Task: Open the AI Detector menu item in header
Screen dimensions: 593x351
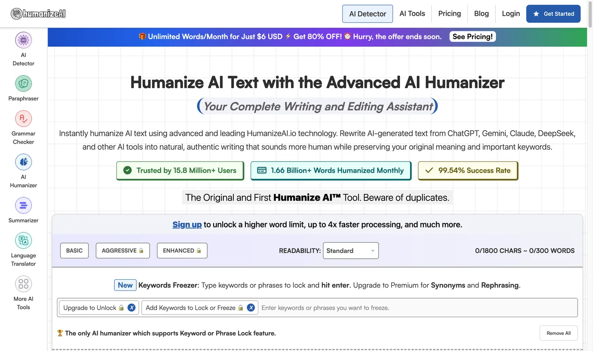Action: 367,14
